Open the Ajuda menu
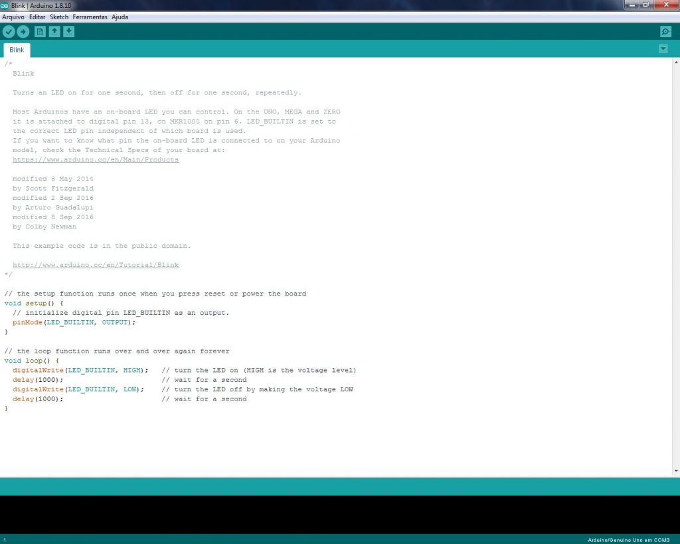 120,17
